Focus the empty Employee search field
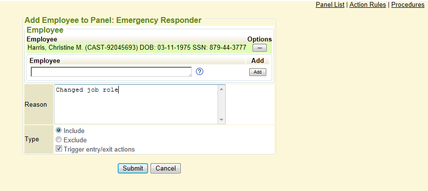The width and height of the screenshot is (428, 191). 111,72
